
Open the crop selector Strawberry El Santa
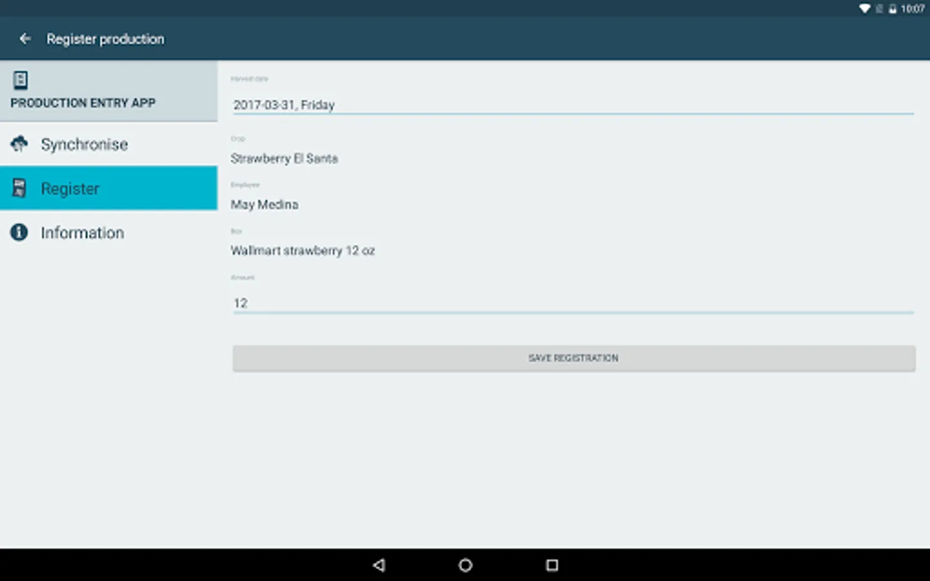tap(284, 158)
